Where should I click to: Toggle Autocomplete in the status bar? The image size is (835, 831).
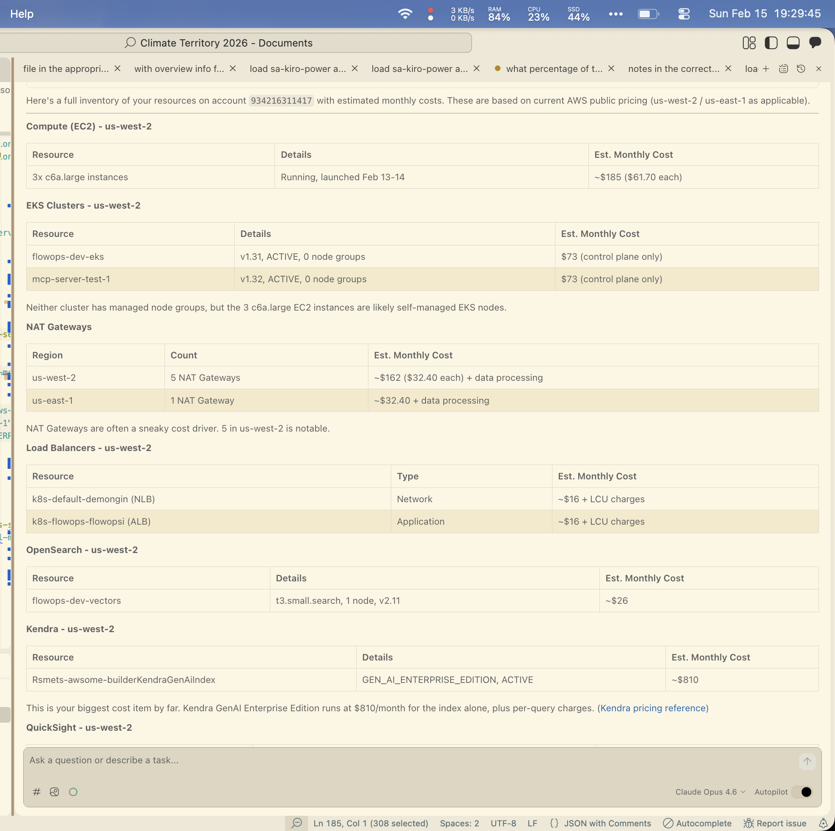(x=697, y=823)
